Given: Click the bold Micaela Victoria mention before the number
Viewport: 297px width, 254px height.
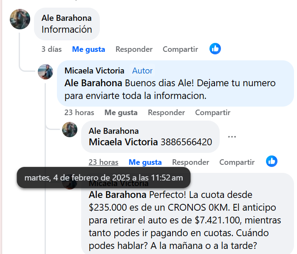Looking at the screenshot, I should point(123,142).
